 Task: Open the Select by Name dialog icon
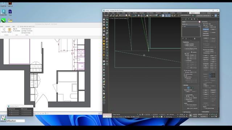tap(129, 16)
